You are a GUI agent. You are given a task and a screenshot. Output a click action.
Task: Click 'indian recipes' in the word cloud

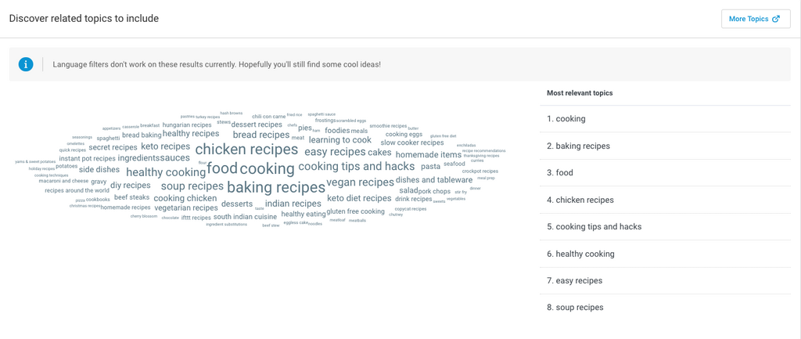click(x=293, y=204)
